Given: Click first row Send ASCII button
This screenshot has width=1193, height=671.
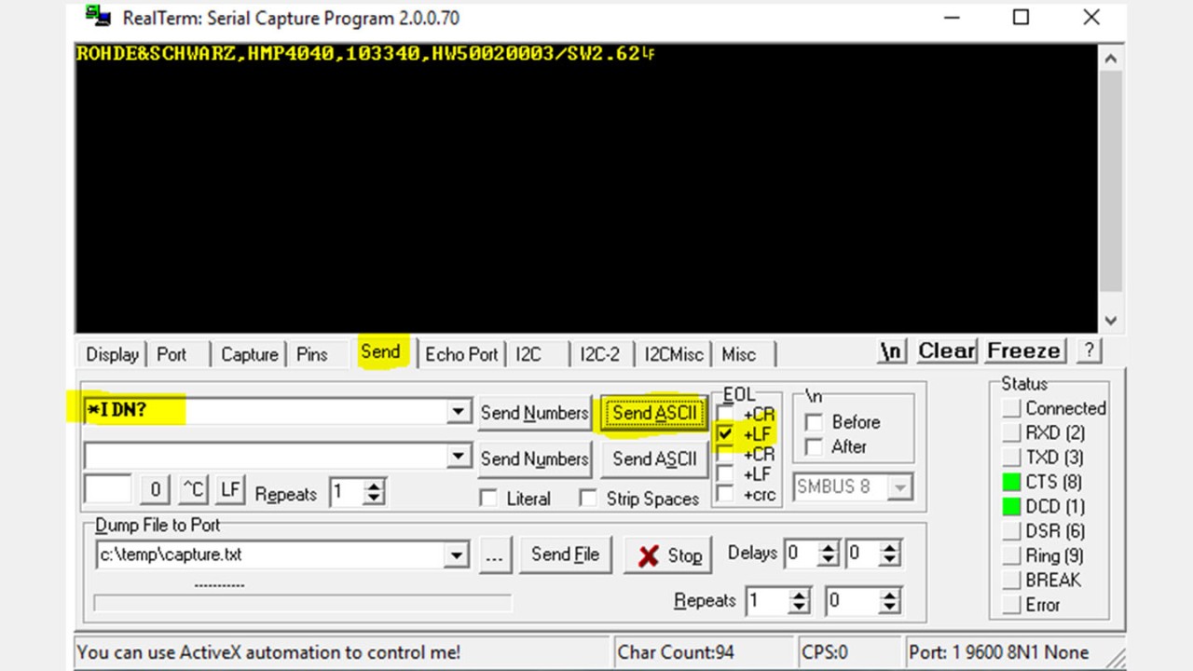Looking at the screenshot, I should (x=654, y=413).
